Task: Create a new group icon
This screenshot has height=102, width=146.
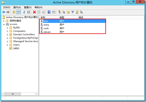Action: (64, 12)
